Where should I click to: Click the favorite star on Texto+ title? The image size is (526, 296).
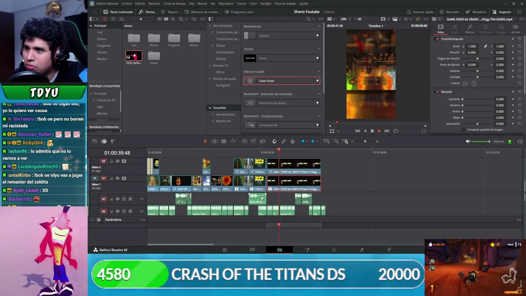pos(317,58)
